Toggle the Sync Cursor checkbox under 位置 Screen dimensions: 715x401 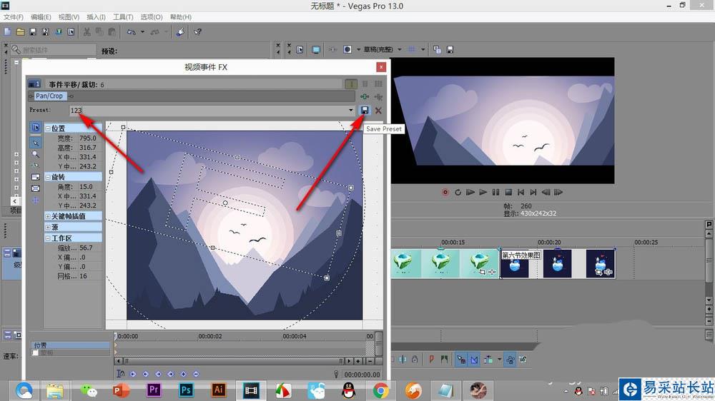(36, 352)
